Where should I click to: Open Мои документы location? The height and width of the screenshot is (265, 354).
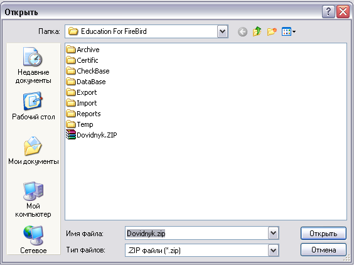coord(33,151)
